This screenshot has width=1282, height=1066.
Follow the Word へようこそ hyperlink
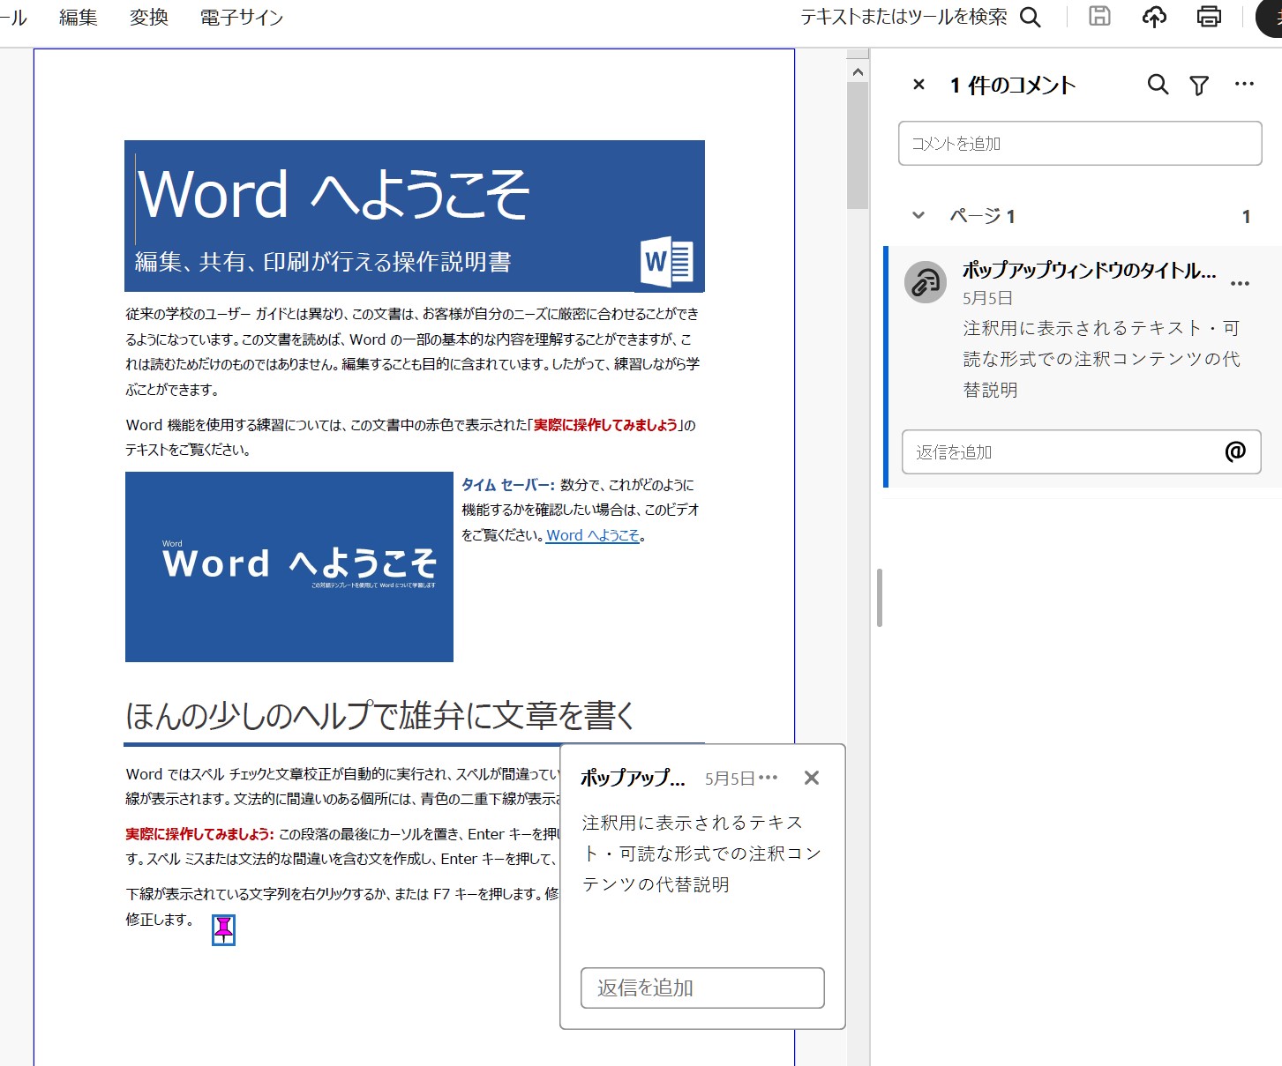point(593,535)
